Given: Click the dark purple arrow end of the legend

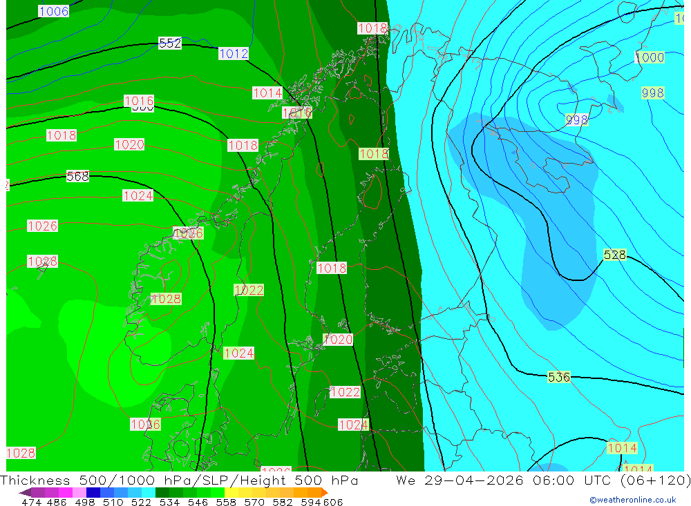Looking at the screenshot, I should click(x=25, y=492).
